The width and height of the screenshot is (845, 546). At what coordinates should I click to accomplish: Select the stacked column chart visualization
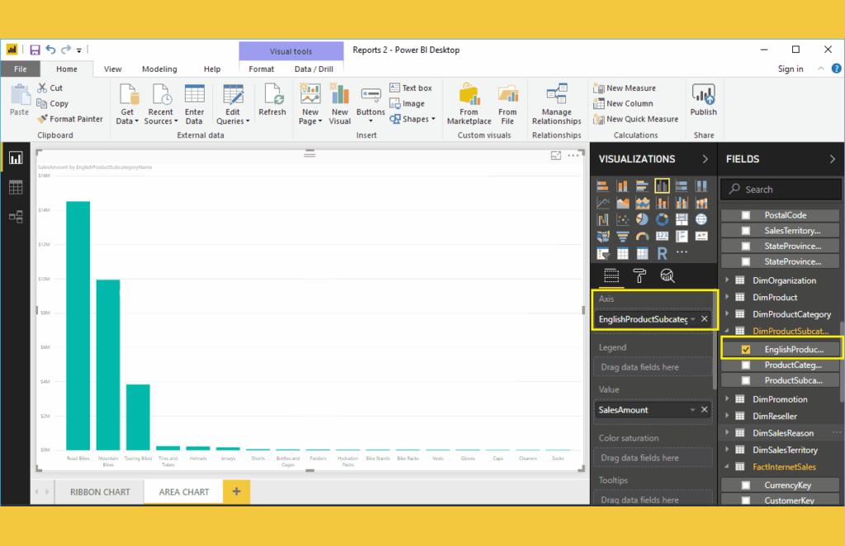(x=622, y=186)
